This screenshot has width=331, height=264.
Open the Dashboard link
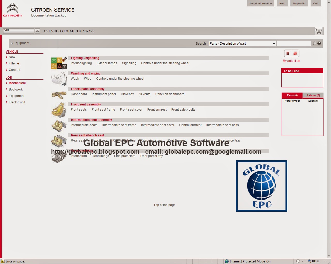click(x=79, y=94)
